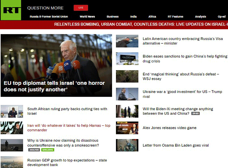Click the green EXCLUSIVE tag

pyautogui.click(x=48, y=150)
